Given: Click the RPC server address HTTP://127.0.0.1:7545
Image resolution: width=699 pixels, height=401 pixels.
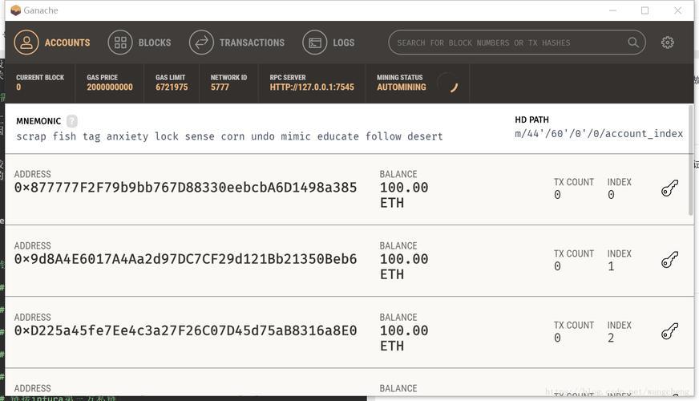Looking at the screenshot, I should (x=311, y=87).
